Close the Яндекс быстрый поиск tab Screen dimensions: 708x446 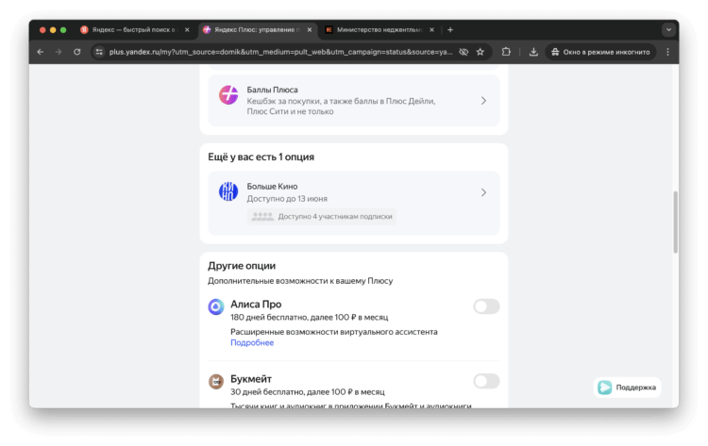(187, 30)
